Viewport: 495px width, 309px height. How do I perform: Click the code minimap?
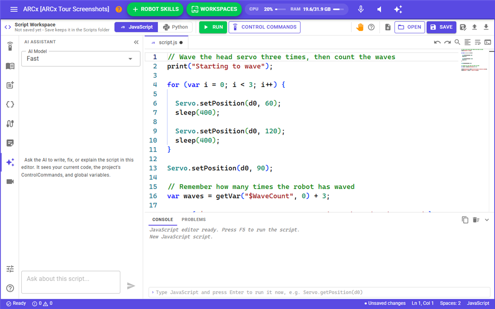point(475,60)
